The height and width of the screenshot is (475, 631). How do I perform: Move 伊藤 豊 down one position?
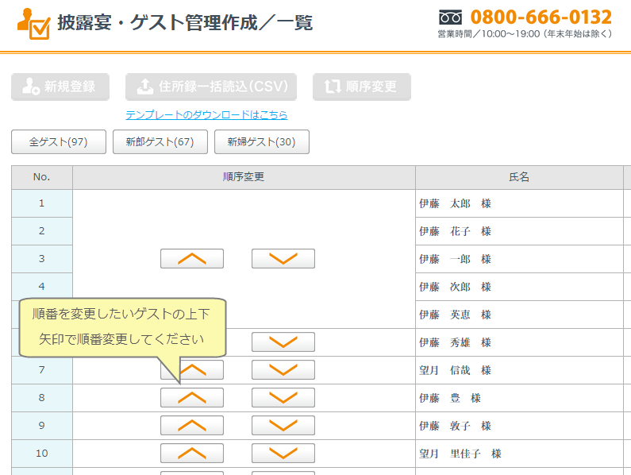pyautogui.click(x=283, y=398)
